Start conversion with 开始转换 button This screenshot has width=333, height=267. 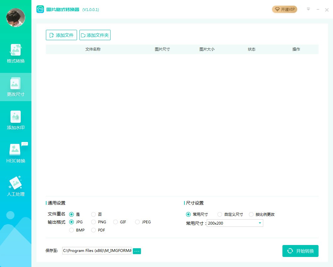pos(300,251)
